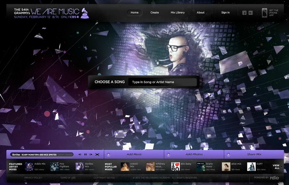Skip to next track in player
The height and width of the screenshot is (185, 289).
(91, 155)
